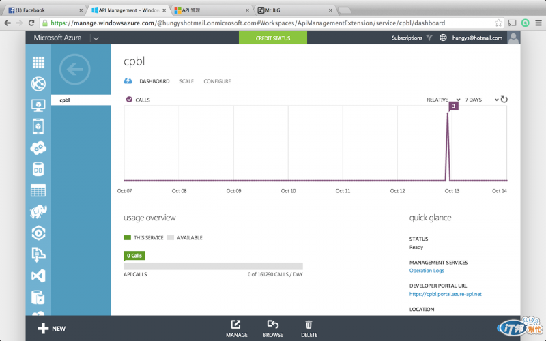Viewport: 546px width, 341px height.
Task: Click the hungys@hotmail.com account name
Action: (477, 38)
